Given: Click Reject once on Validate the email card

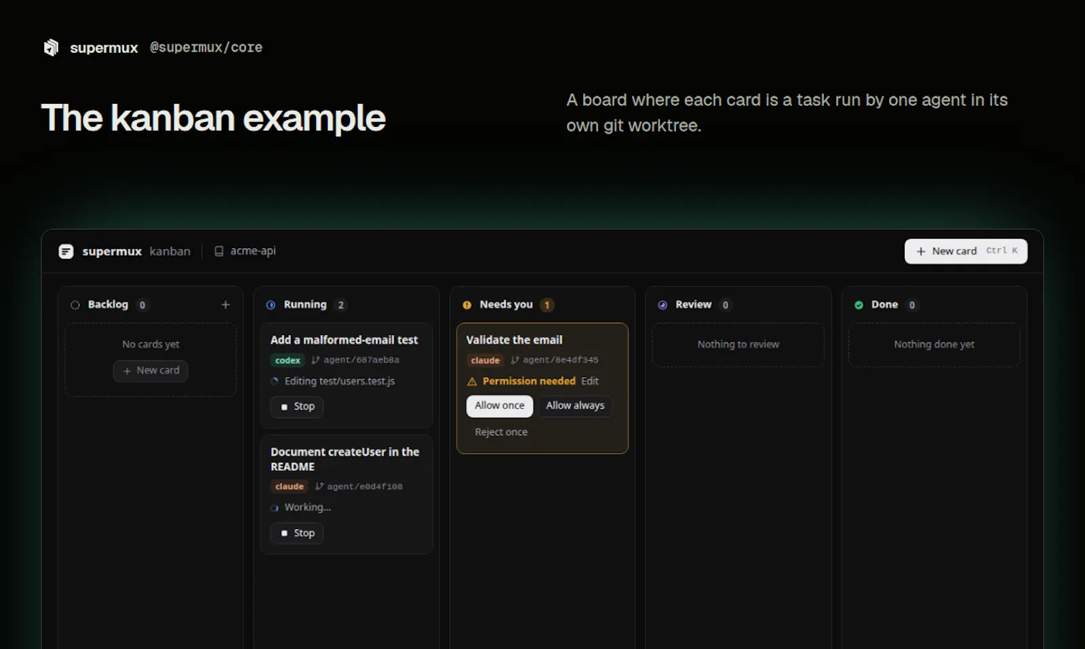Looking at the screenshot, I should tap(501, 432).
